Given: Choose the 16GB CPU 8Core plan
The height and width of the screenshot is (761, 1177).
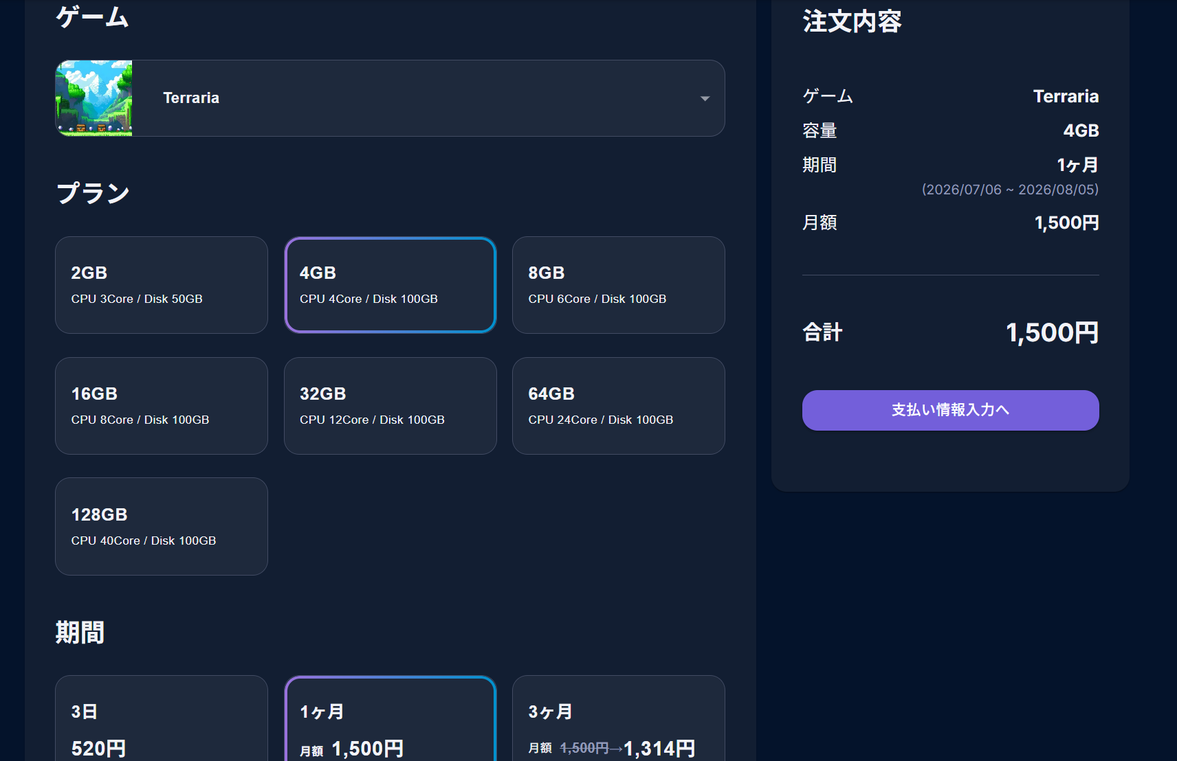Looking at the screenshot, I should (x=162, y=406).
